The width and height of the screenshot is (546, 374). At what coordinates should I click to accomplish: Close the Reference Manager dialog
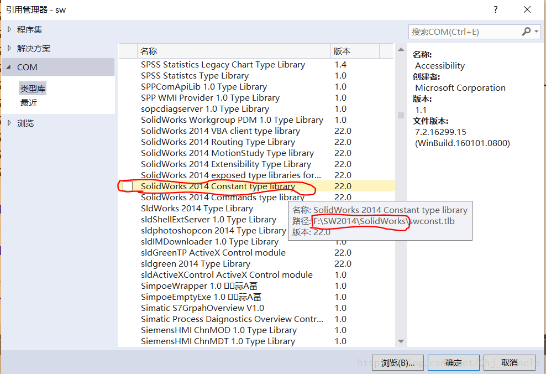pos(527,9)
